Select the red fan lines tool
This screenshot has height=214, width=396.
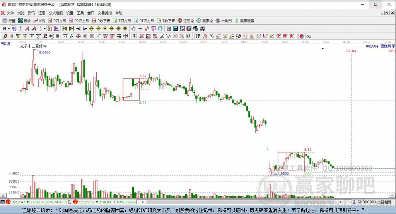click(142, 36)
